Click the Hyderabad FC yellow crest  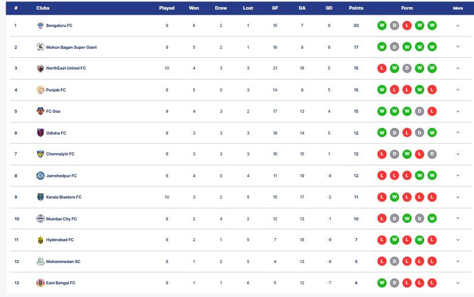coord(40,240)
